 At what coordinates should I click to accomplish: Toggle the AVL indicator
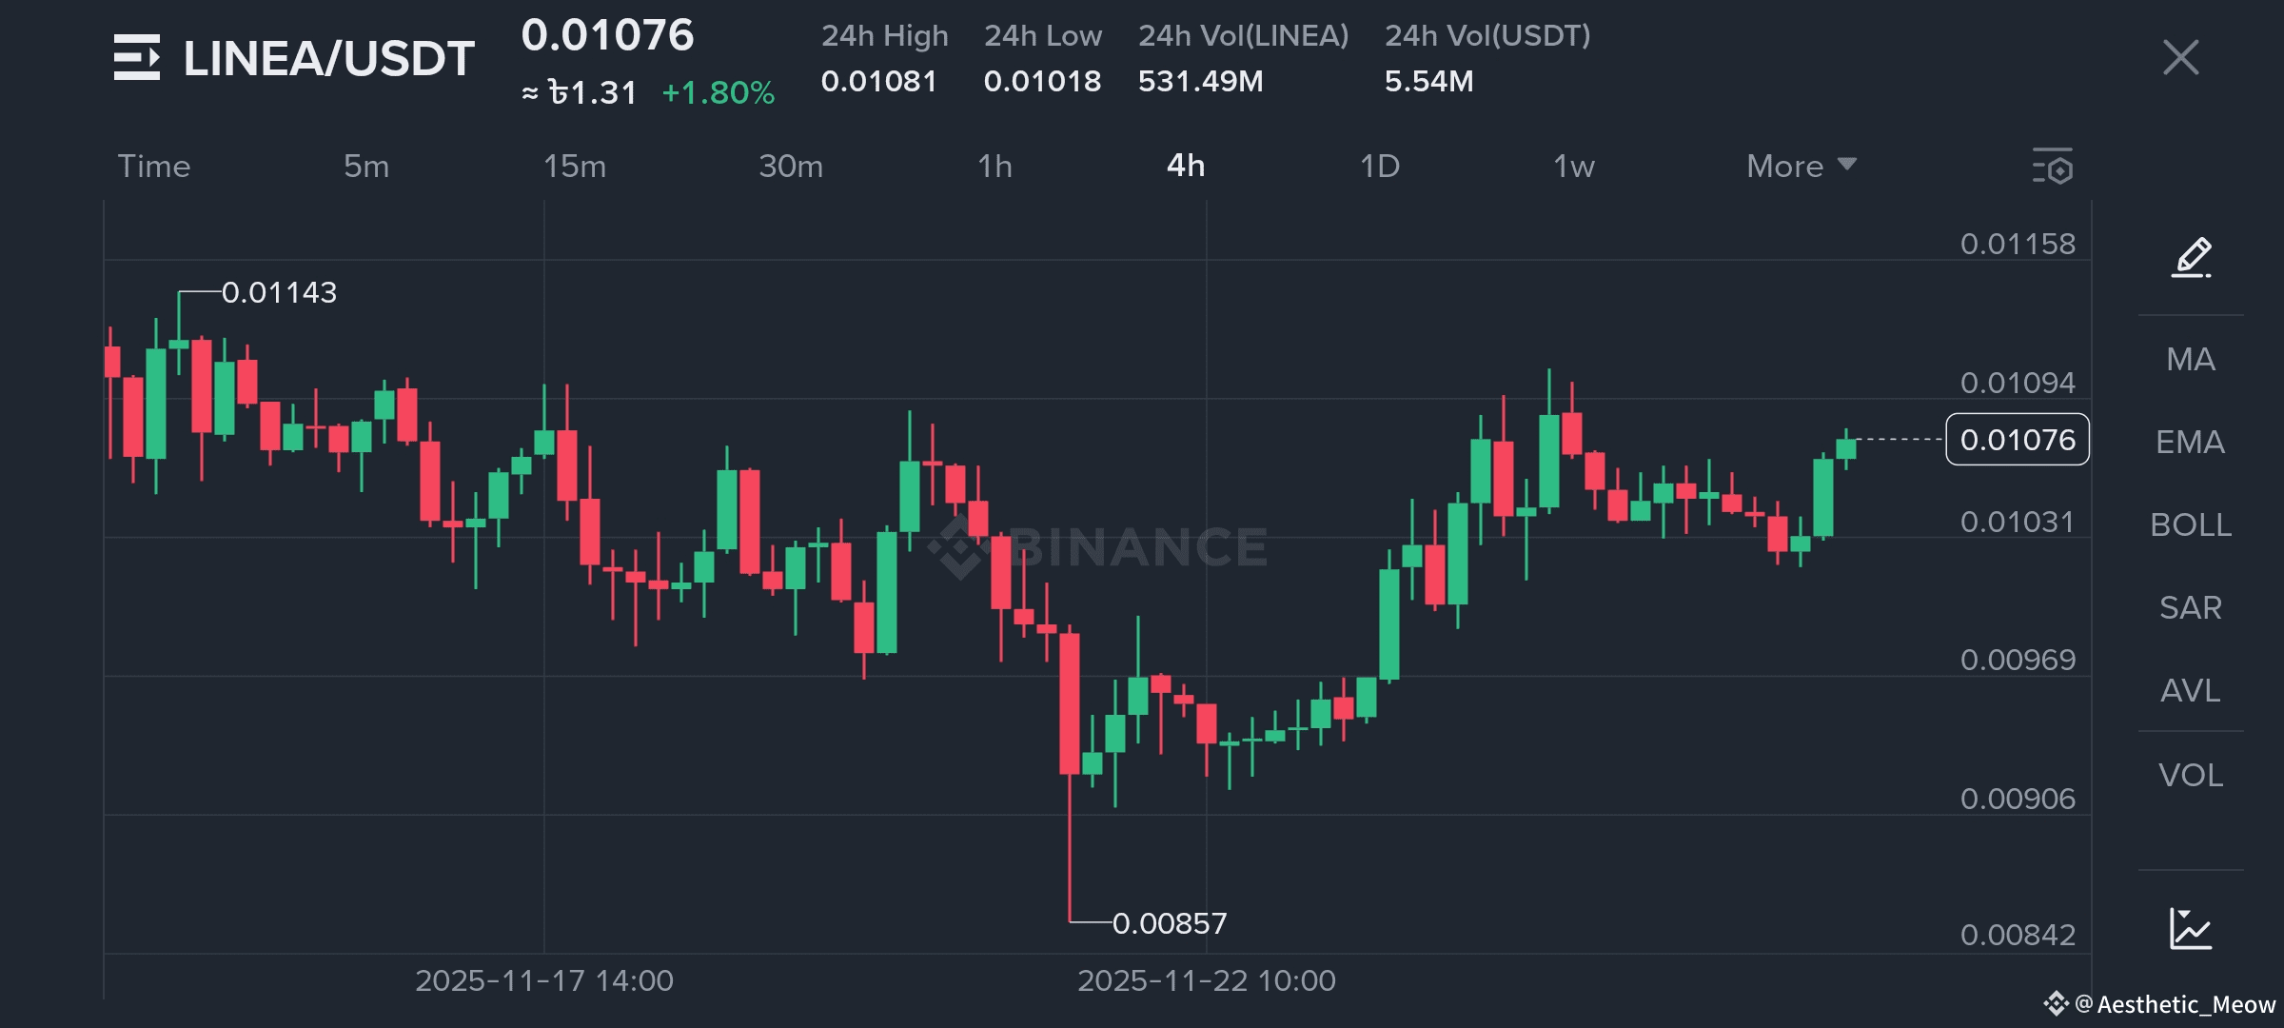[x=2191, y=690]
